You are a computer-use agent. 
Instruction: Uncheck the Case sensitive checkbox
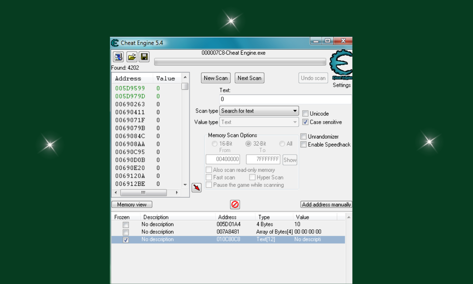pyautogui.click(x=305, y=122)
